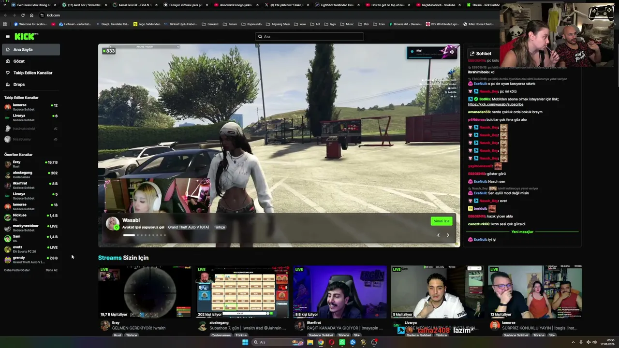Open Drops in the sidebar

coord(31,84)
